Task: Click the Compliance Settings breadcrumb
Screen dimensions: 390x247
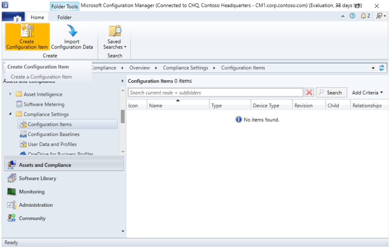Action: tap(185, 68)
